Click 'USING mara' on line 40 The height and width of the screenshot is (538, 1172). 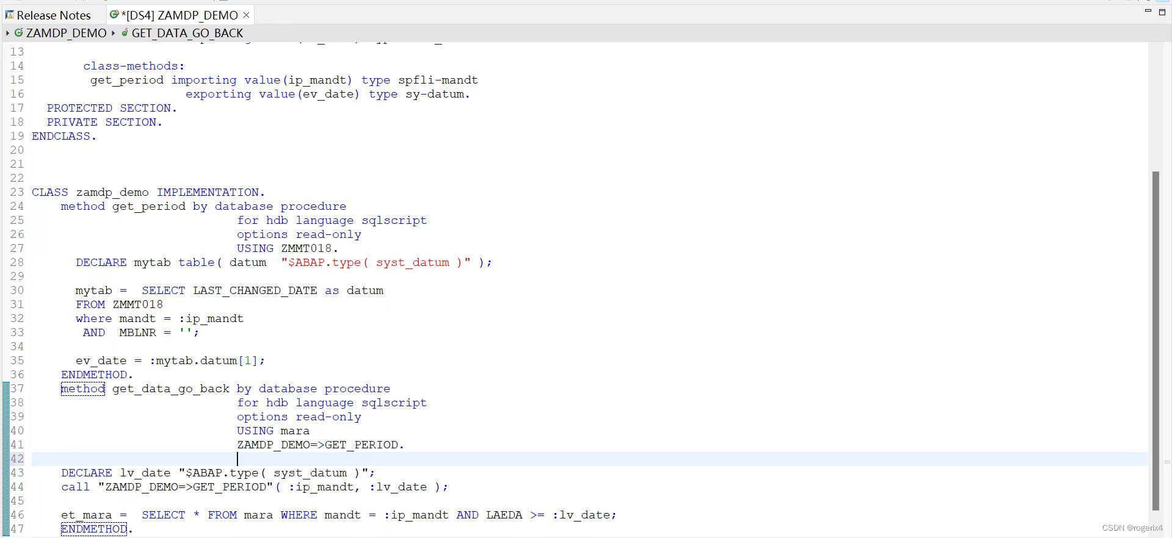273,431
